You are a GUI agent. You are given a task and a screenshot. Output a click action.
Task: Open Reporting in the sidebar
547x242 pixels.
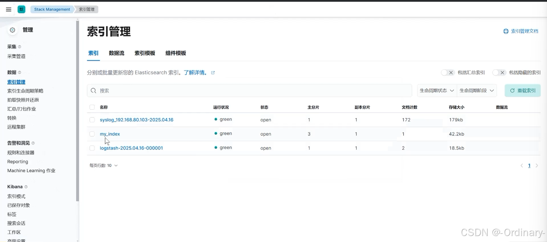click(x=18, y=161)
